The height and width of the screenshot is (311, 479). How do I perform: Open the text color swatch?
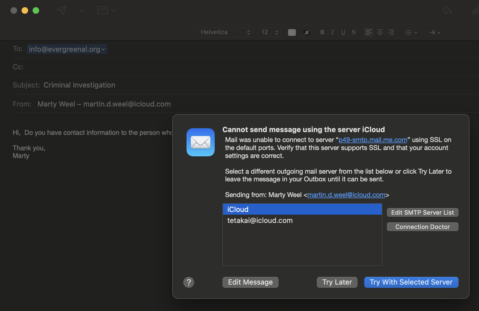[x=292, y=32]
